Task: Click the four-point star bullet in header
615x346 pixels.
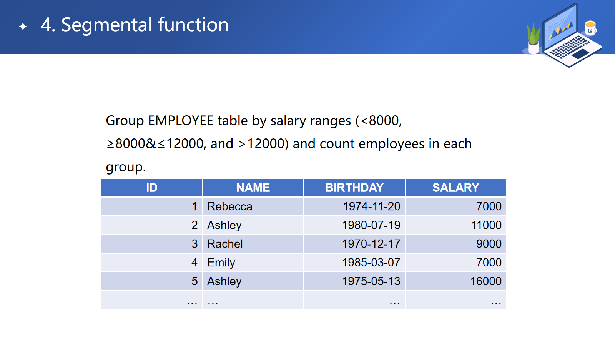Action: pyautogui.click(x=23, y=26)
